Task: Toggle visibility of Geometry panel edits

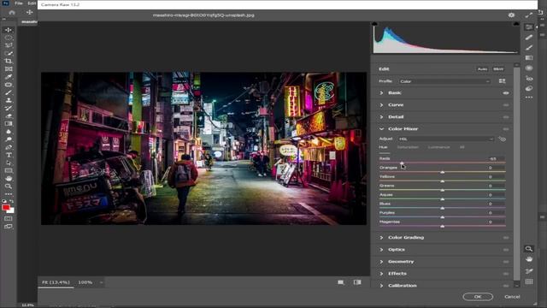Action: pyautogui.click(x=506, y=262)
